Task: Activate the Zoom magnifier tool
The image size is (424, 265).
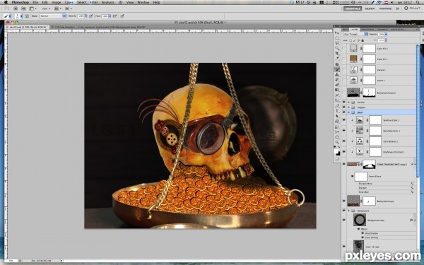Action: (337, 142)
